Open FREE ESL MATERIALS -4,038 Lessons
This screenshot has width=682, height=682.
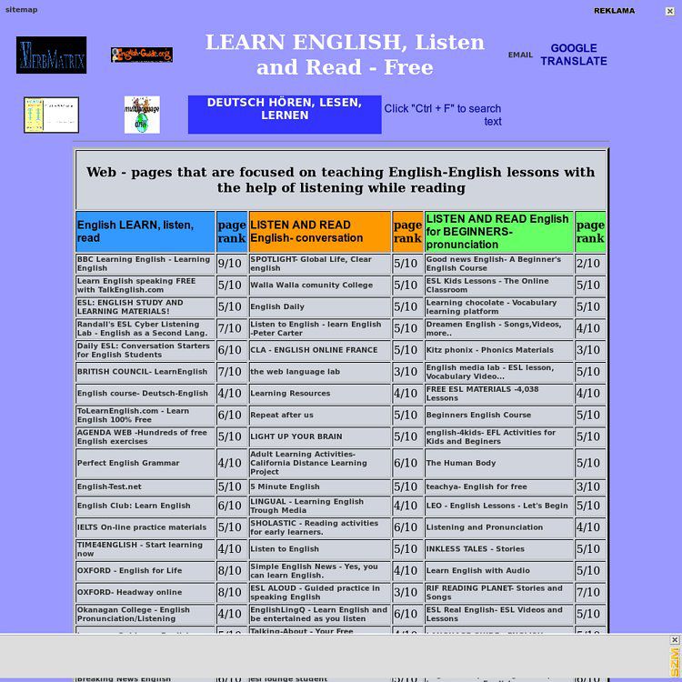(482, 394)
